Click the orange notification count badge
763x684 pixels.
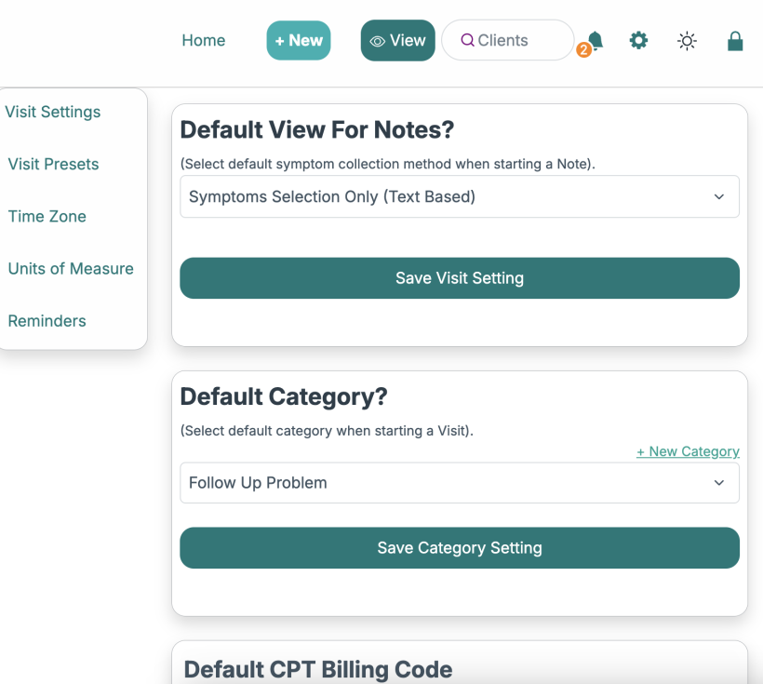point(583,50)
